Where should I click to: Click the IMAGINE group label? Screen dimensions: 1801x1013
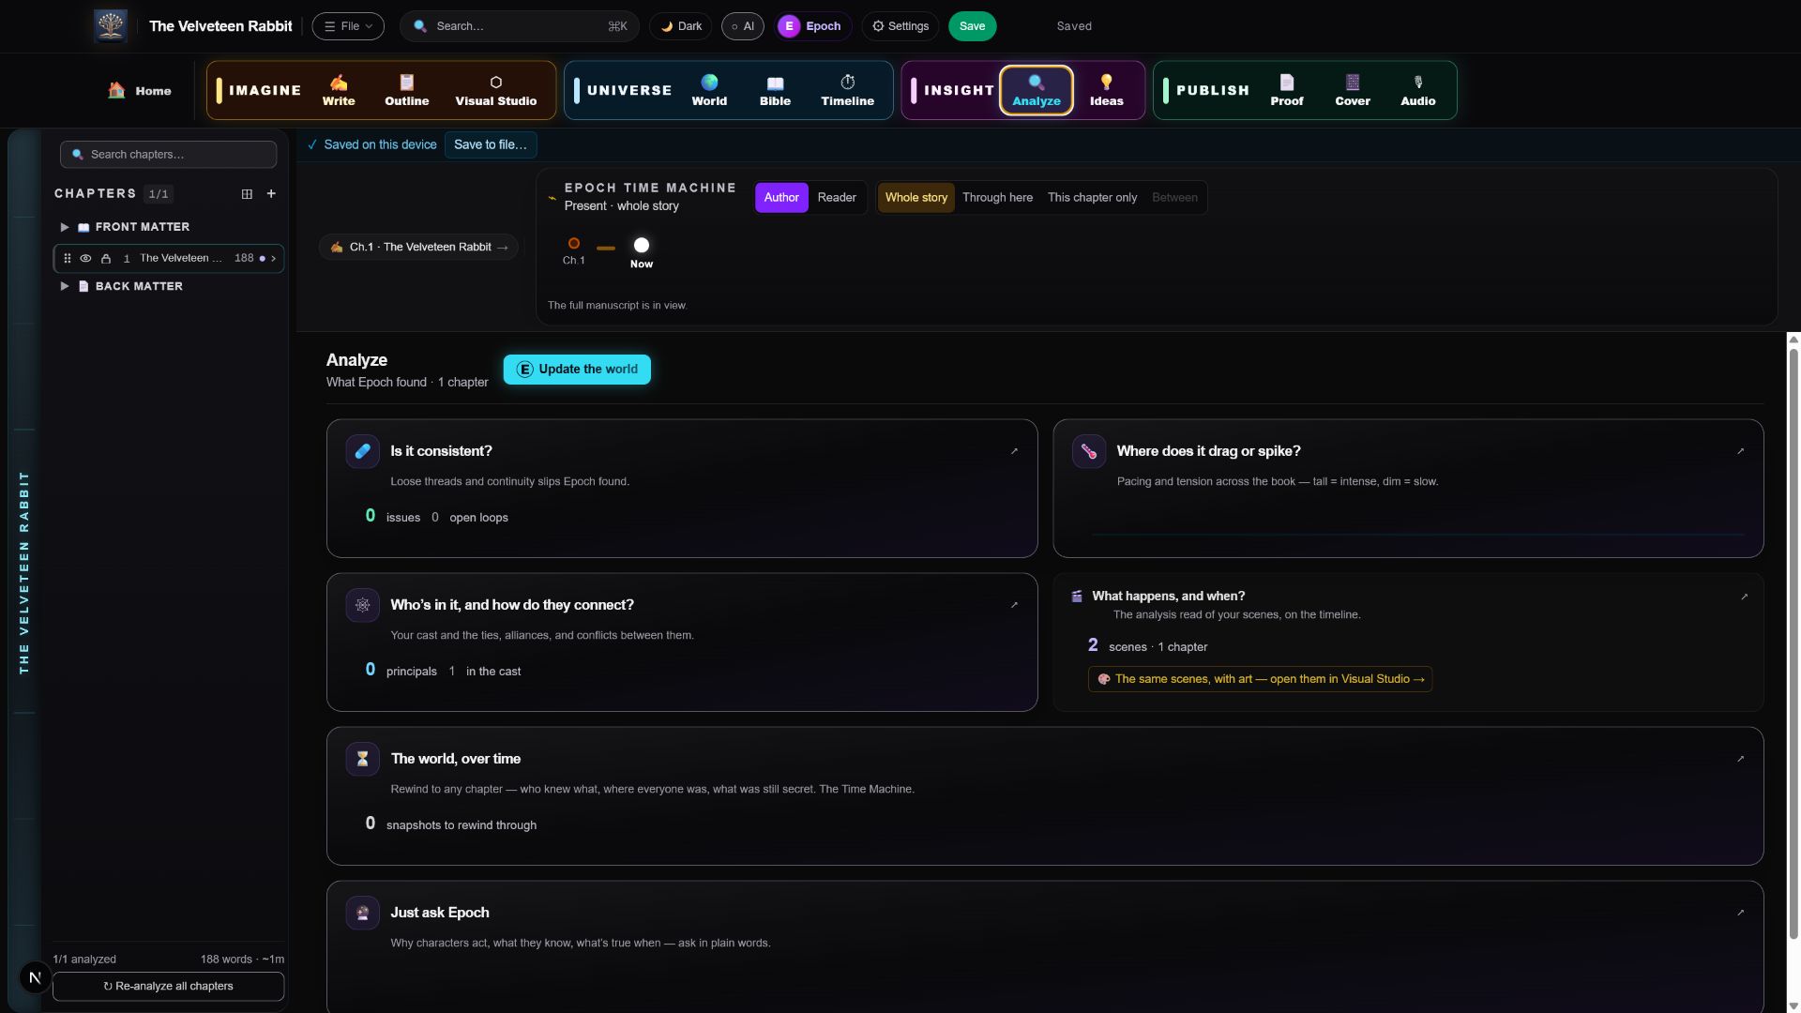point(265,91)
